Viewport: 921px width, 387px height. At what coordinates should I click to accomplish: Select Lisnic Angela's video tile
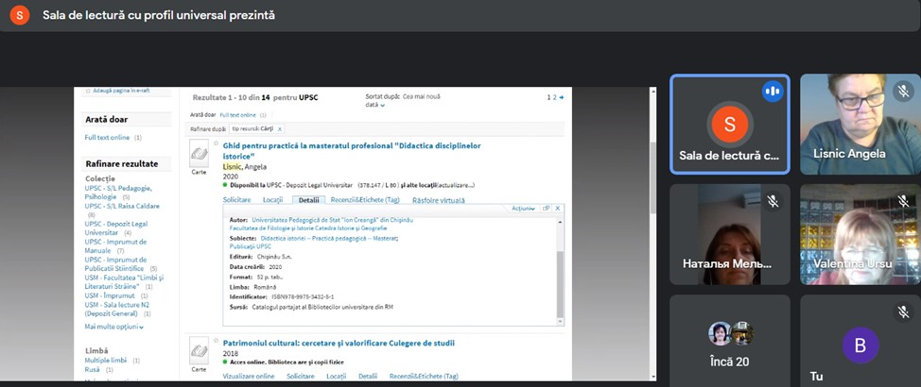tap(860, 125)
